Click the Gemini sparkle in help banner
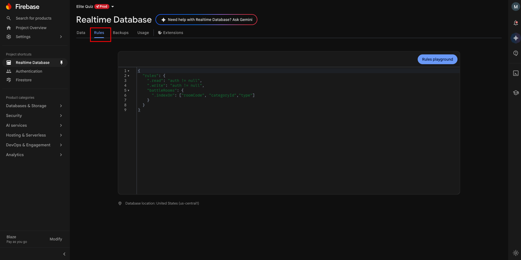 pos(163,20)
